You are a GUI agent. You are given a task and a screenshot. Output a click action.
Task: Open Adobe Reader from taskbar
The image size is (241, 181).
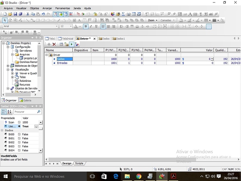coord(173,176)
